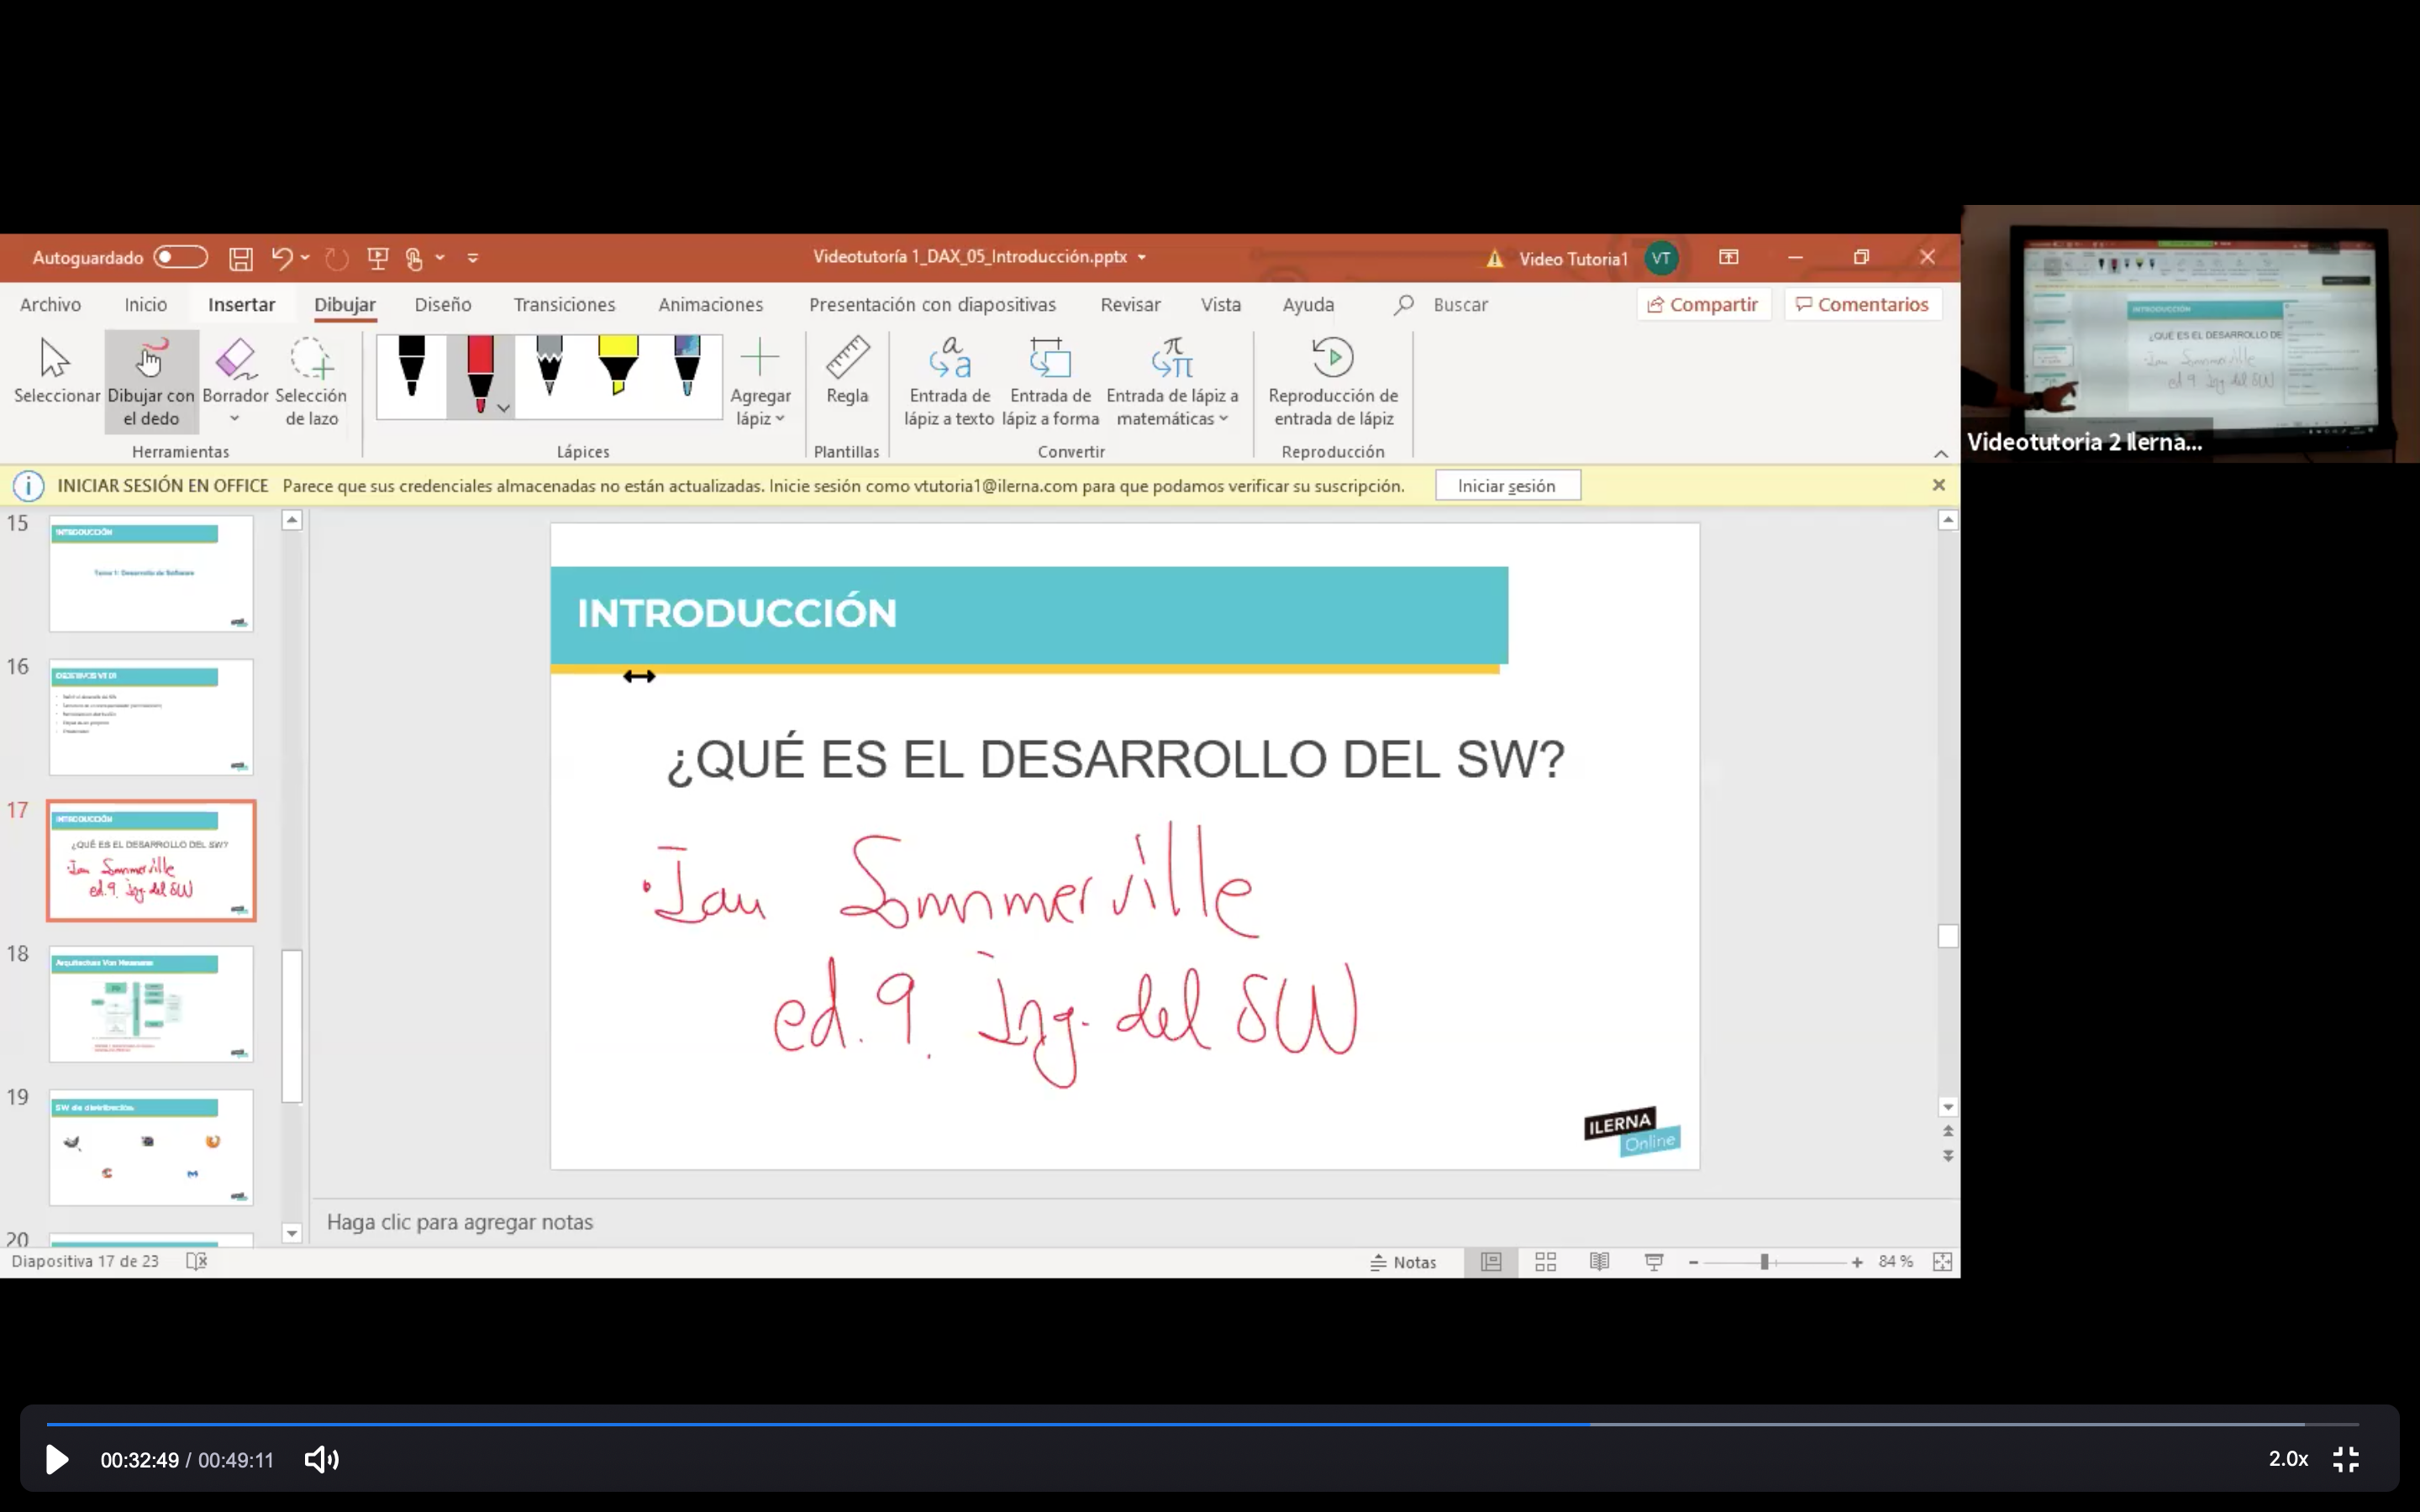
Task: Select the yellow highlighter pen
Action: pos(618,368)
